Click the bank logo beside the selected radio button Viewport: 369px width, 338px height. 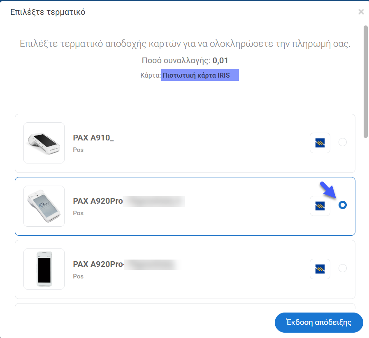(320, 206)
